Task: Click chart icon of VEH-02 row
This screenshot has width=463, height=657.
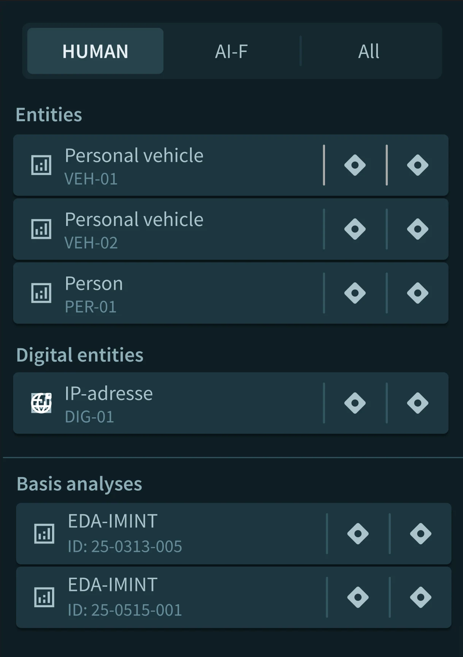Action: tap(41, 229)
